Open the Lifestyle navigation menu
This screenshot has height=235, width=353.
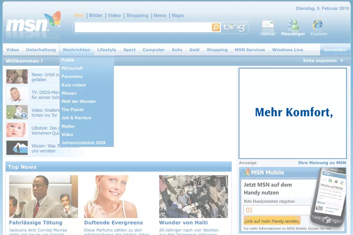[107, 49]
